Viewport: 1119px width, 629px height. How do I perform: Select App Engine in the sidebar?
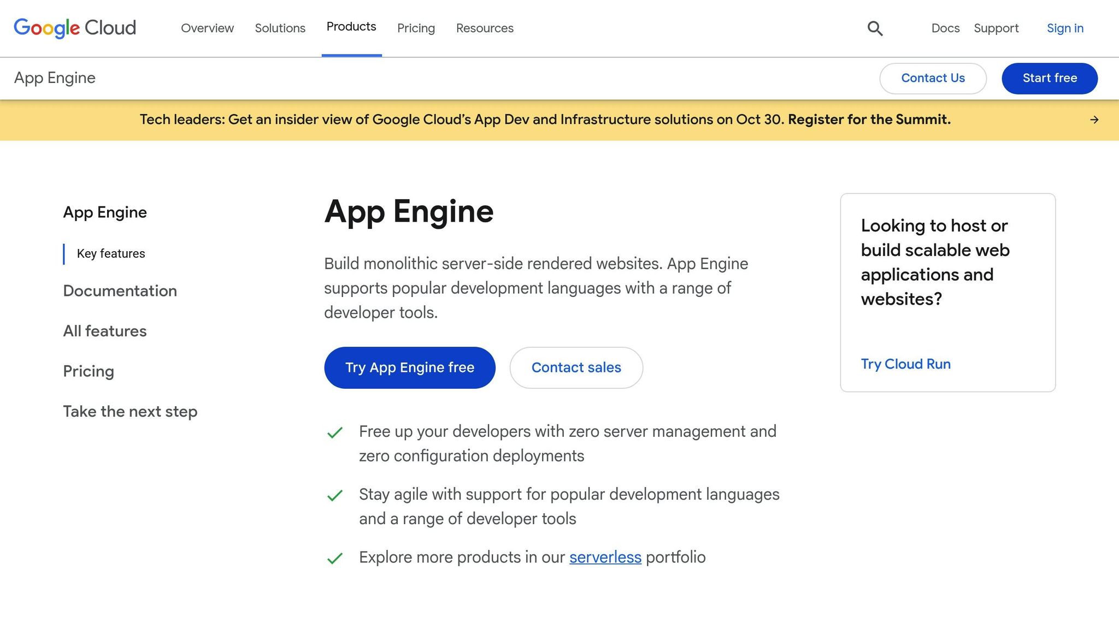point(105,212)
